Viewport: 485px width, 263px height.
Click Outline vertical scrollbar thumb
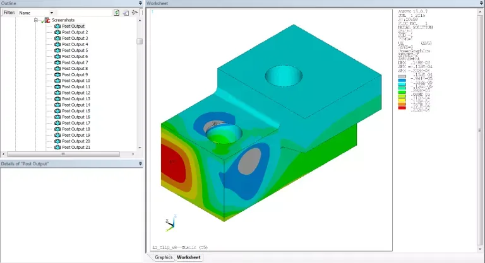pos(140,42)
